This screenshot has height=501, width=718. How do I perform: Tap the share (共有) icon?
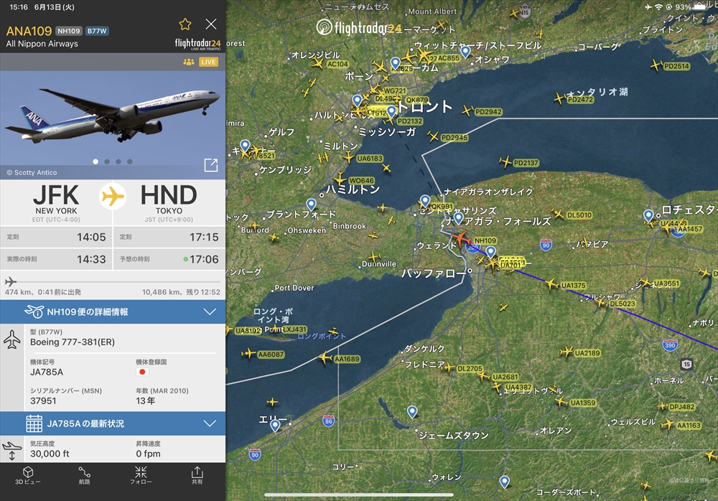tap(197, 475)
